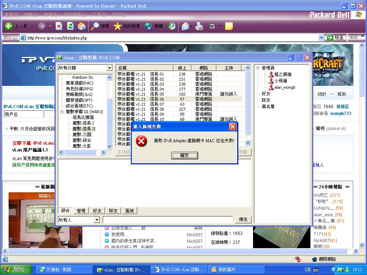Screen dimensions: 367x275
Task: Collapse the 管理員 tree node
Action: 258,68
